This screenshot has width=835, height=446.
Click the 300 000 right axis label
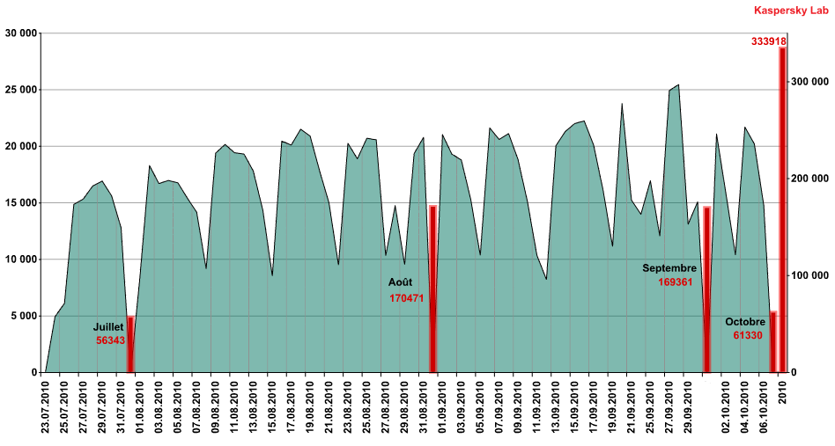(809, 81)
